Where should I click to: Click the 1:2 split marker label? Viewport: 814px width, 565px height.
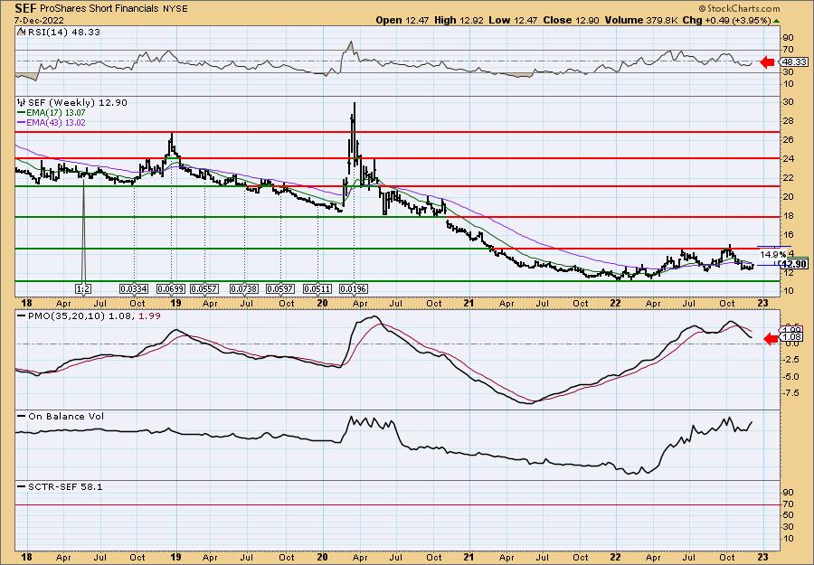83,288
